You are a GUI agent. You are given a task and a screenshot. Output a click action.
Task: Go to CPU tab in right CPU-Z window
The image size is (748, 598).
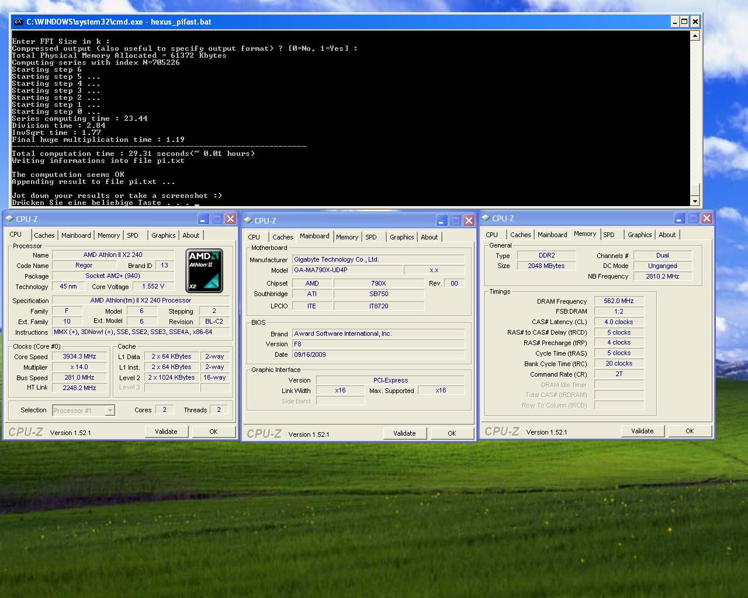(492, 235)
